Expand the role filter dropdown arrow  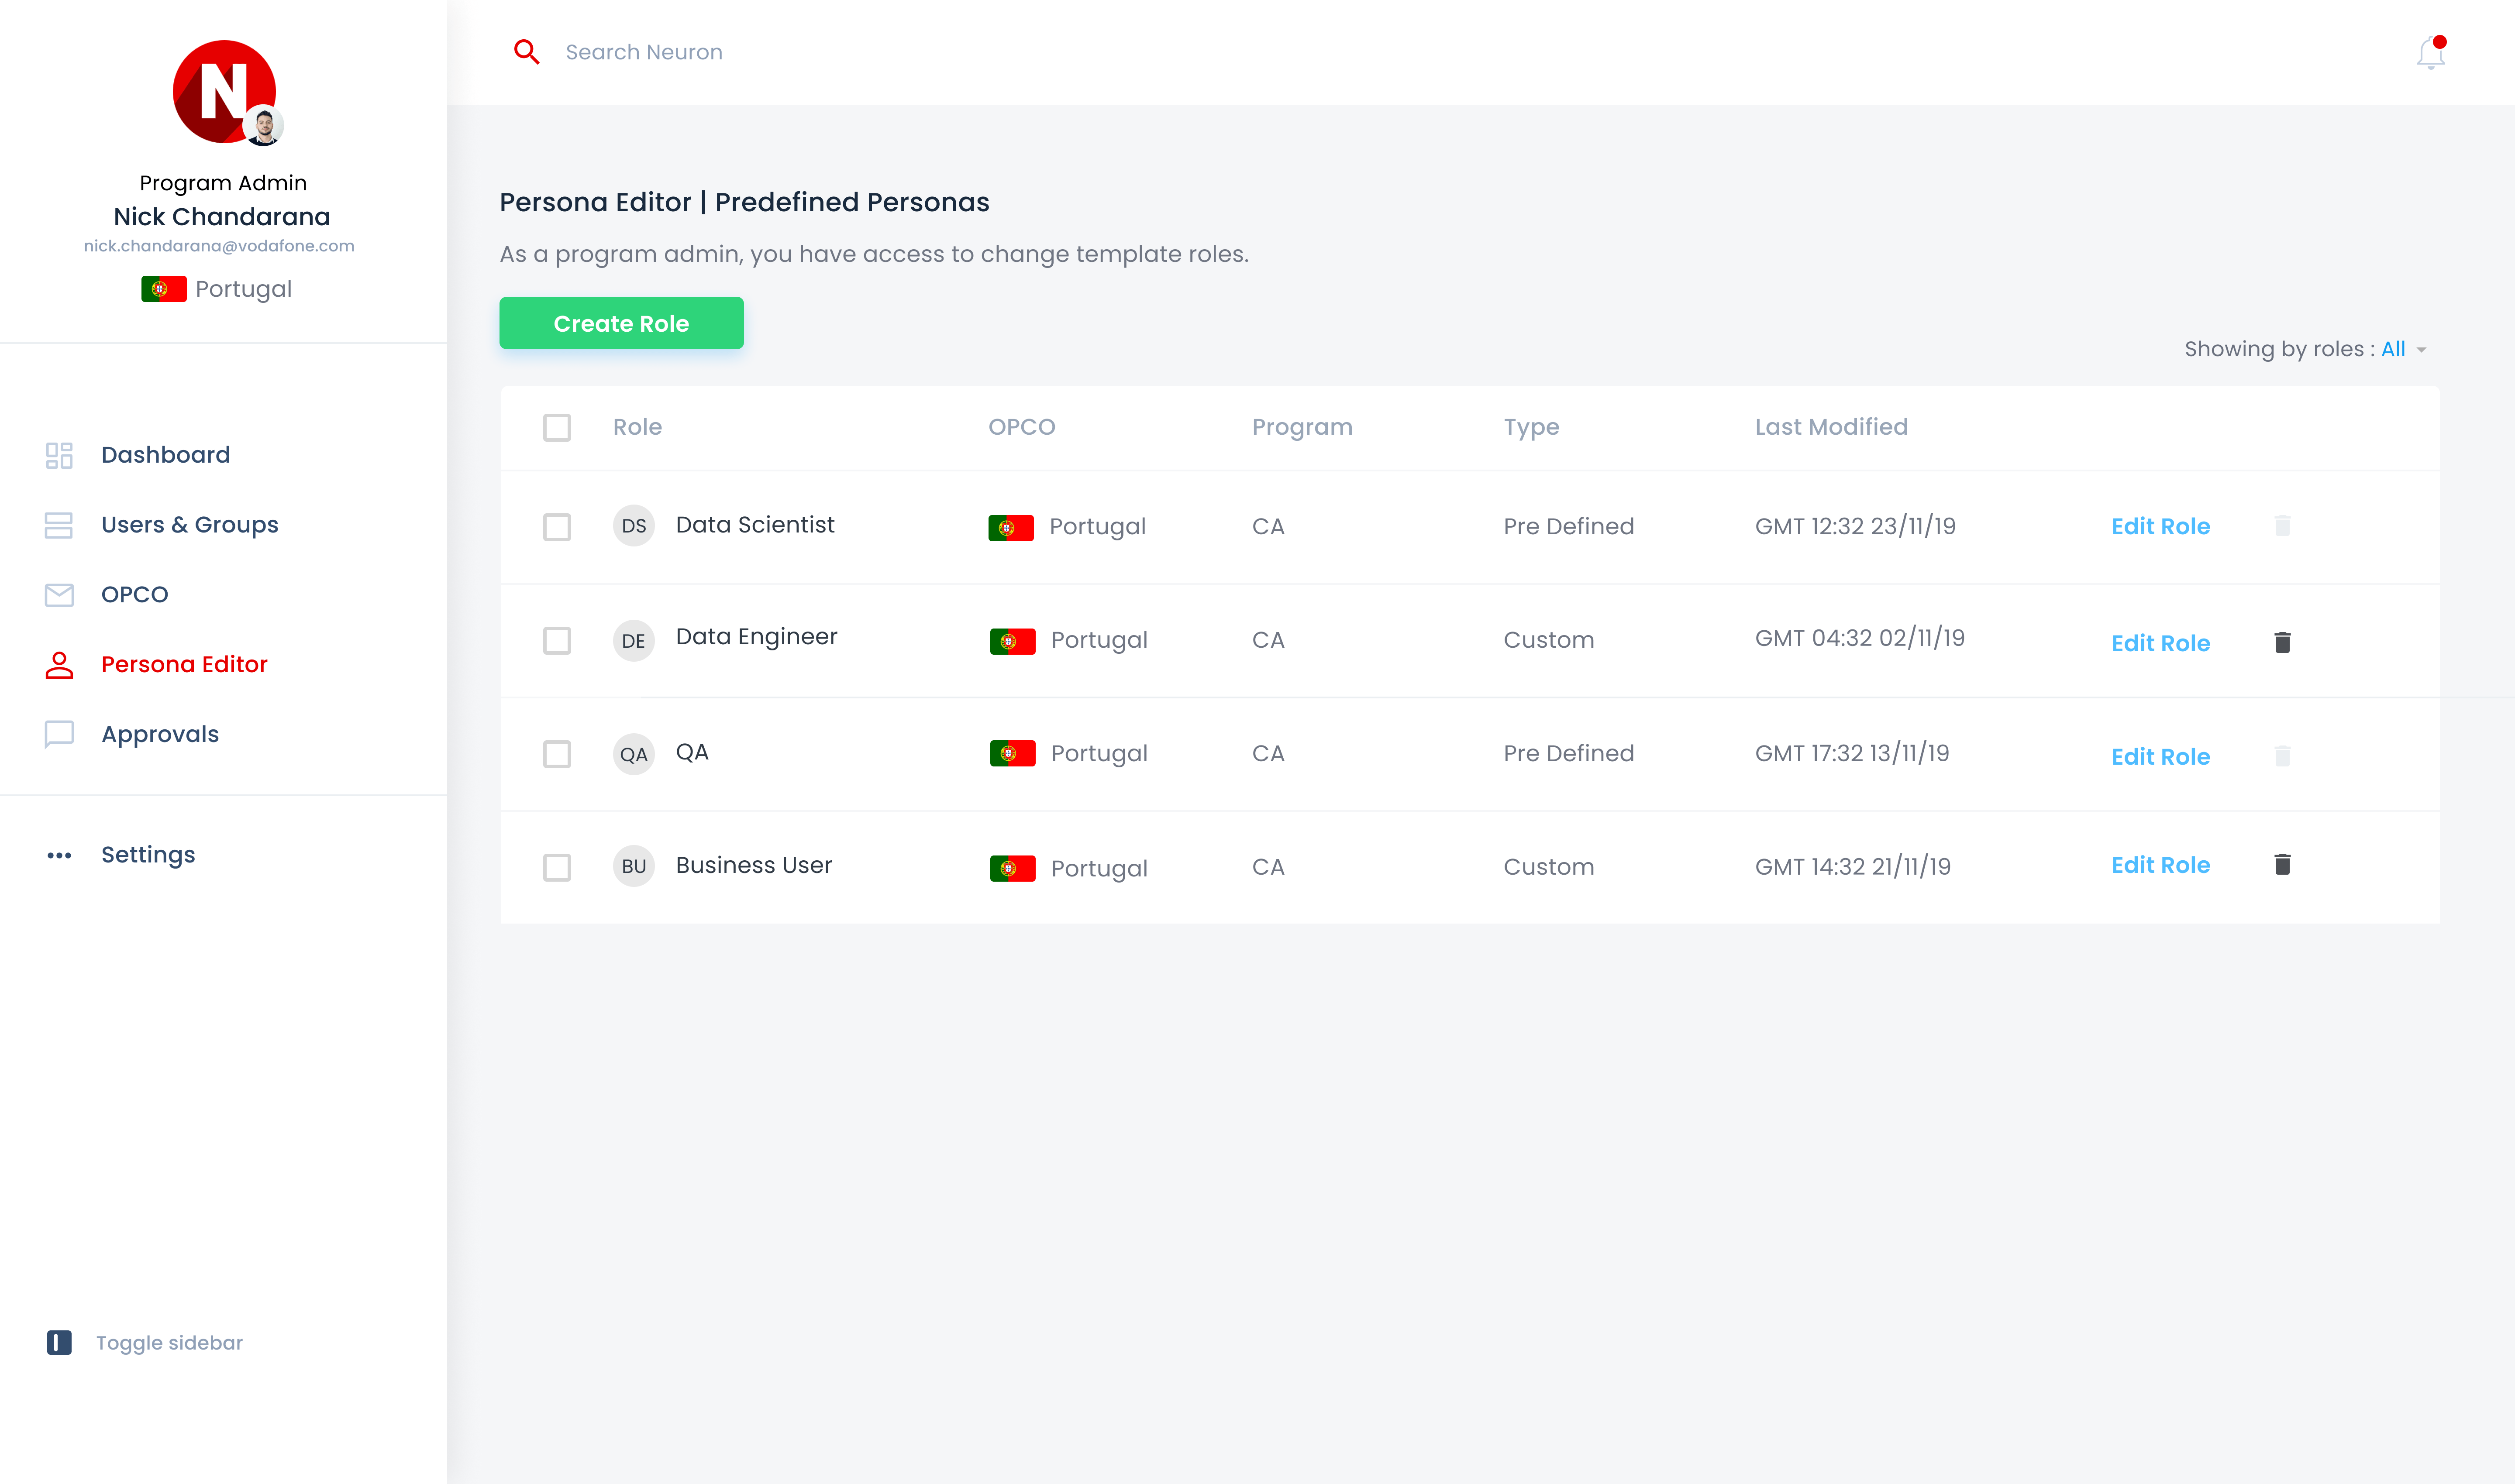point(2422,350)
